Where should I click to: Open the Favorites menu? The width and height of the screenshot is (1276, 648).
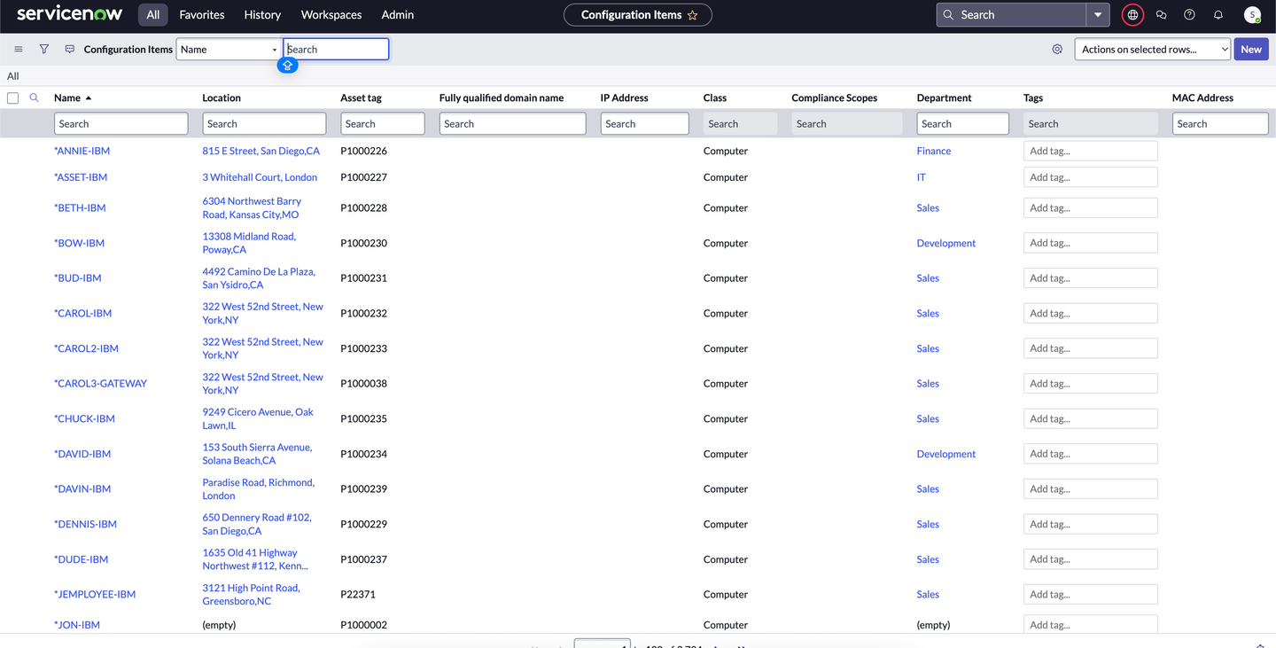click(x=202, y=15)
